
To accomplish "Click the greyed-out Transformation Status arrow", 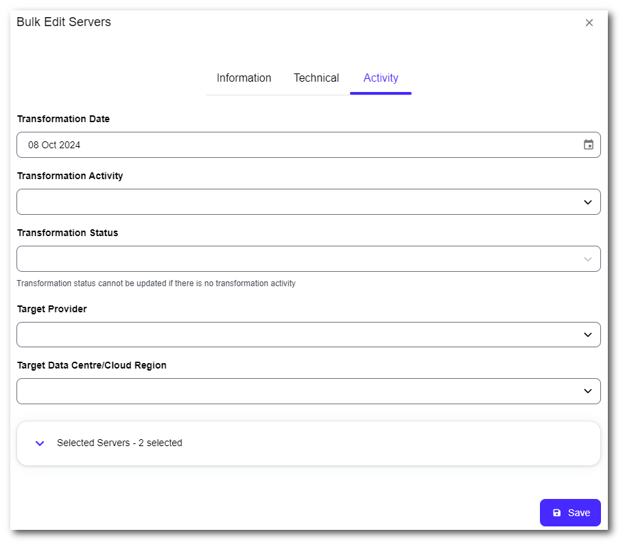I will click(x=587, y=259).
